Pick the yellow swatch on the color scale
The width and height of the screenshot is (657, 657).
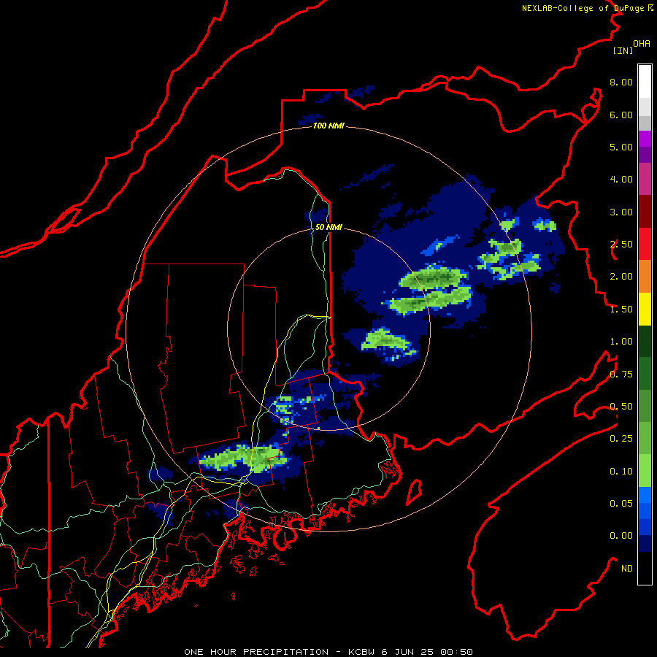coord(645,310)
